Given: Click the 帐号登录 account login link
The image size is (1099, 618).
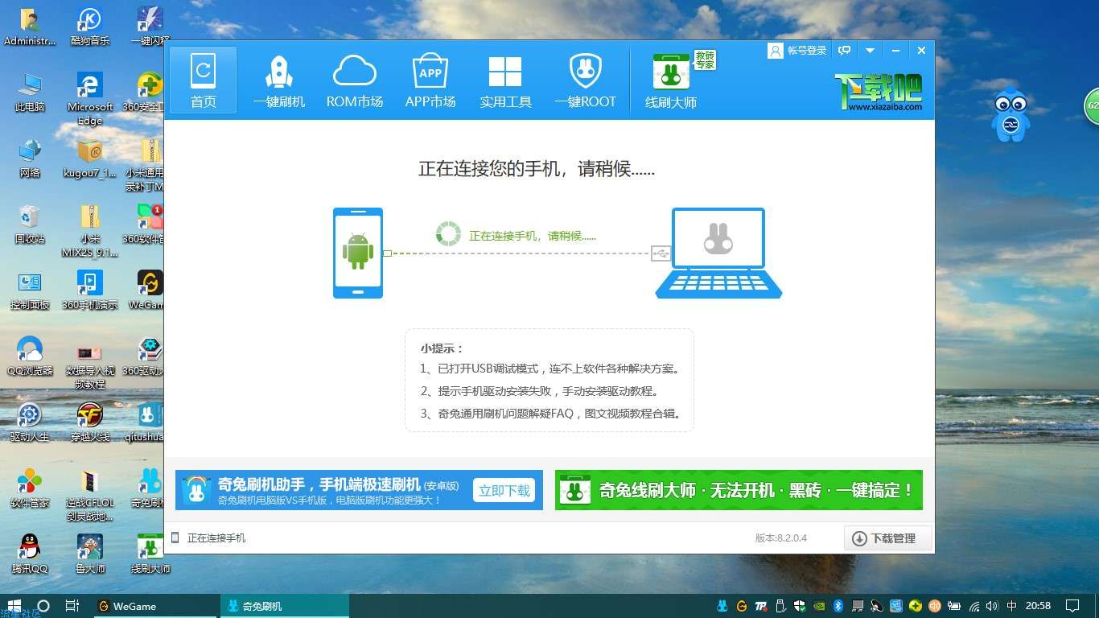Looking at the screenshot, I should pos(798,50).
